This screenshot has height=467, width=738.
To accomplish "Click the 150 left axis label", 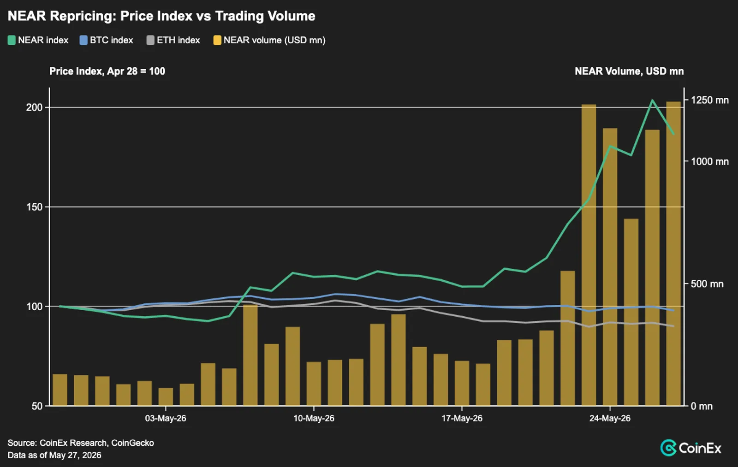I will coord(34,207).
